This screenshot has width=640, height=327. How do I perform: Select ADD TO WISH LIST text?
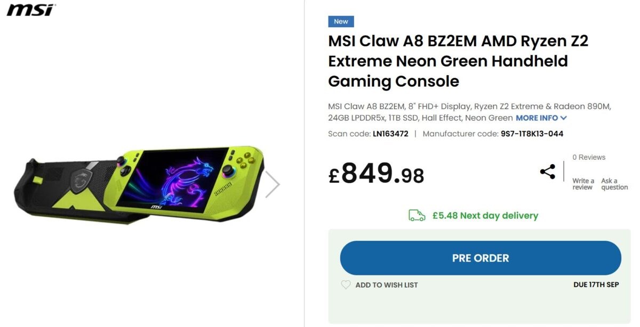coord(387,285)
